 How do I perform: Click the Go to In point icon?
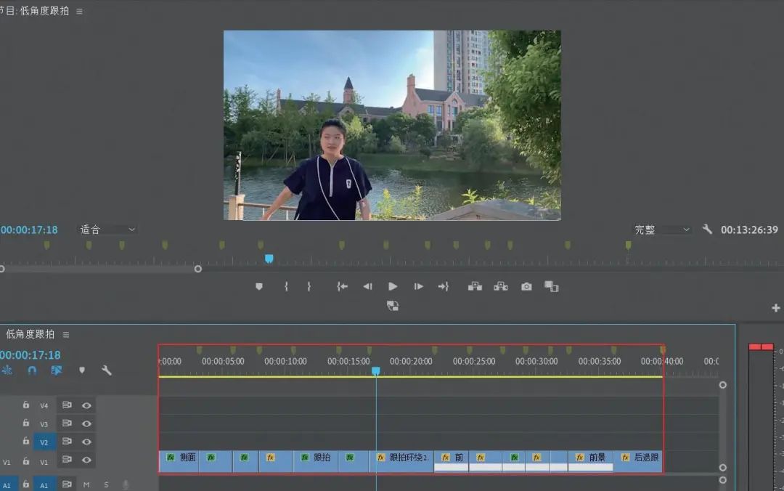click(x=342, y=286)
